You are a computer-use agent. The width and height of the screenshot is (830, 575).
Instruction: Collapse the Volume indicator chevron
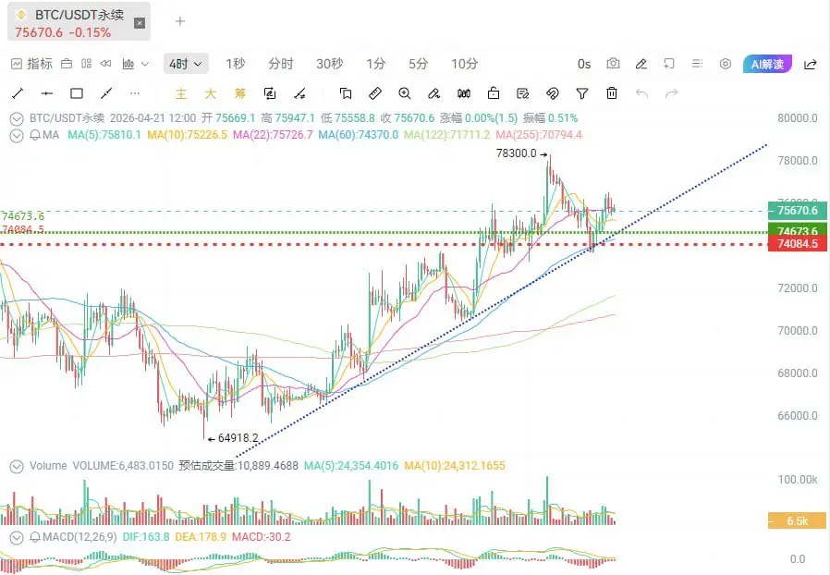coord(17,467)
